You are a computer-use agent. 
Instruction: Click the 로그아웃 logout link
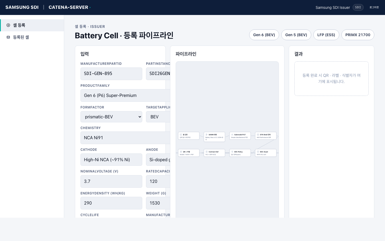click(x=374, y=7)
